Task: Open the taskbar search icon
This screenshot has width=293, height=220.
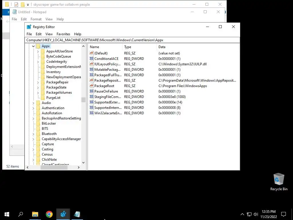Action: coord(21,214)
